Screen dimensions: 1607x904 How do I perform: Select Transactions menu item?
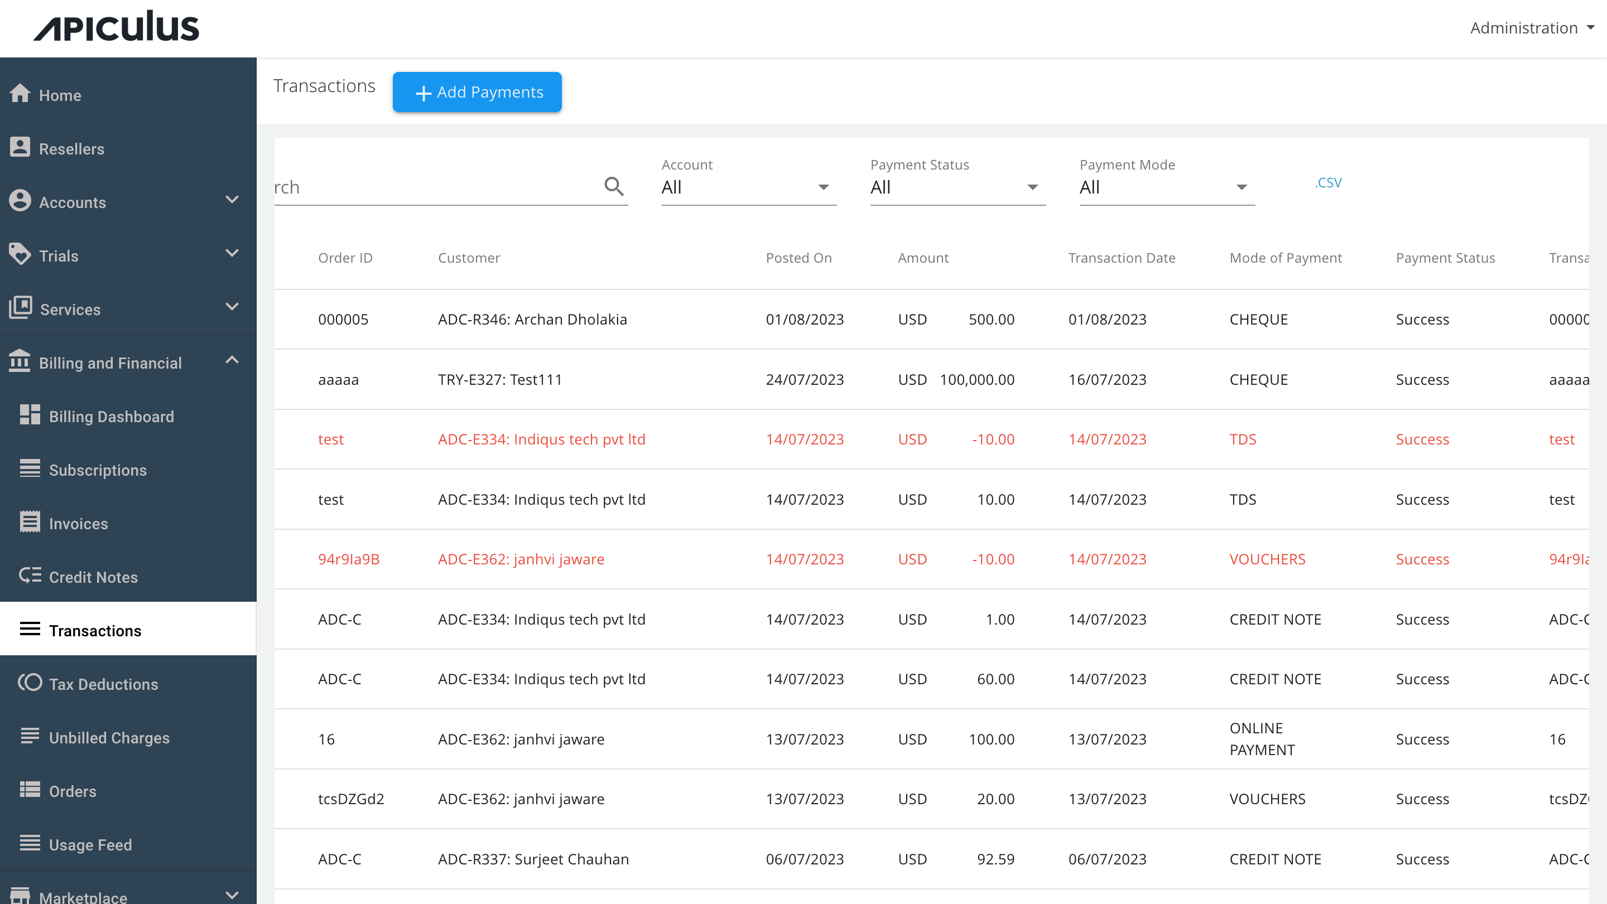pyautogui.click(x=128, y=630)
